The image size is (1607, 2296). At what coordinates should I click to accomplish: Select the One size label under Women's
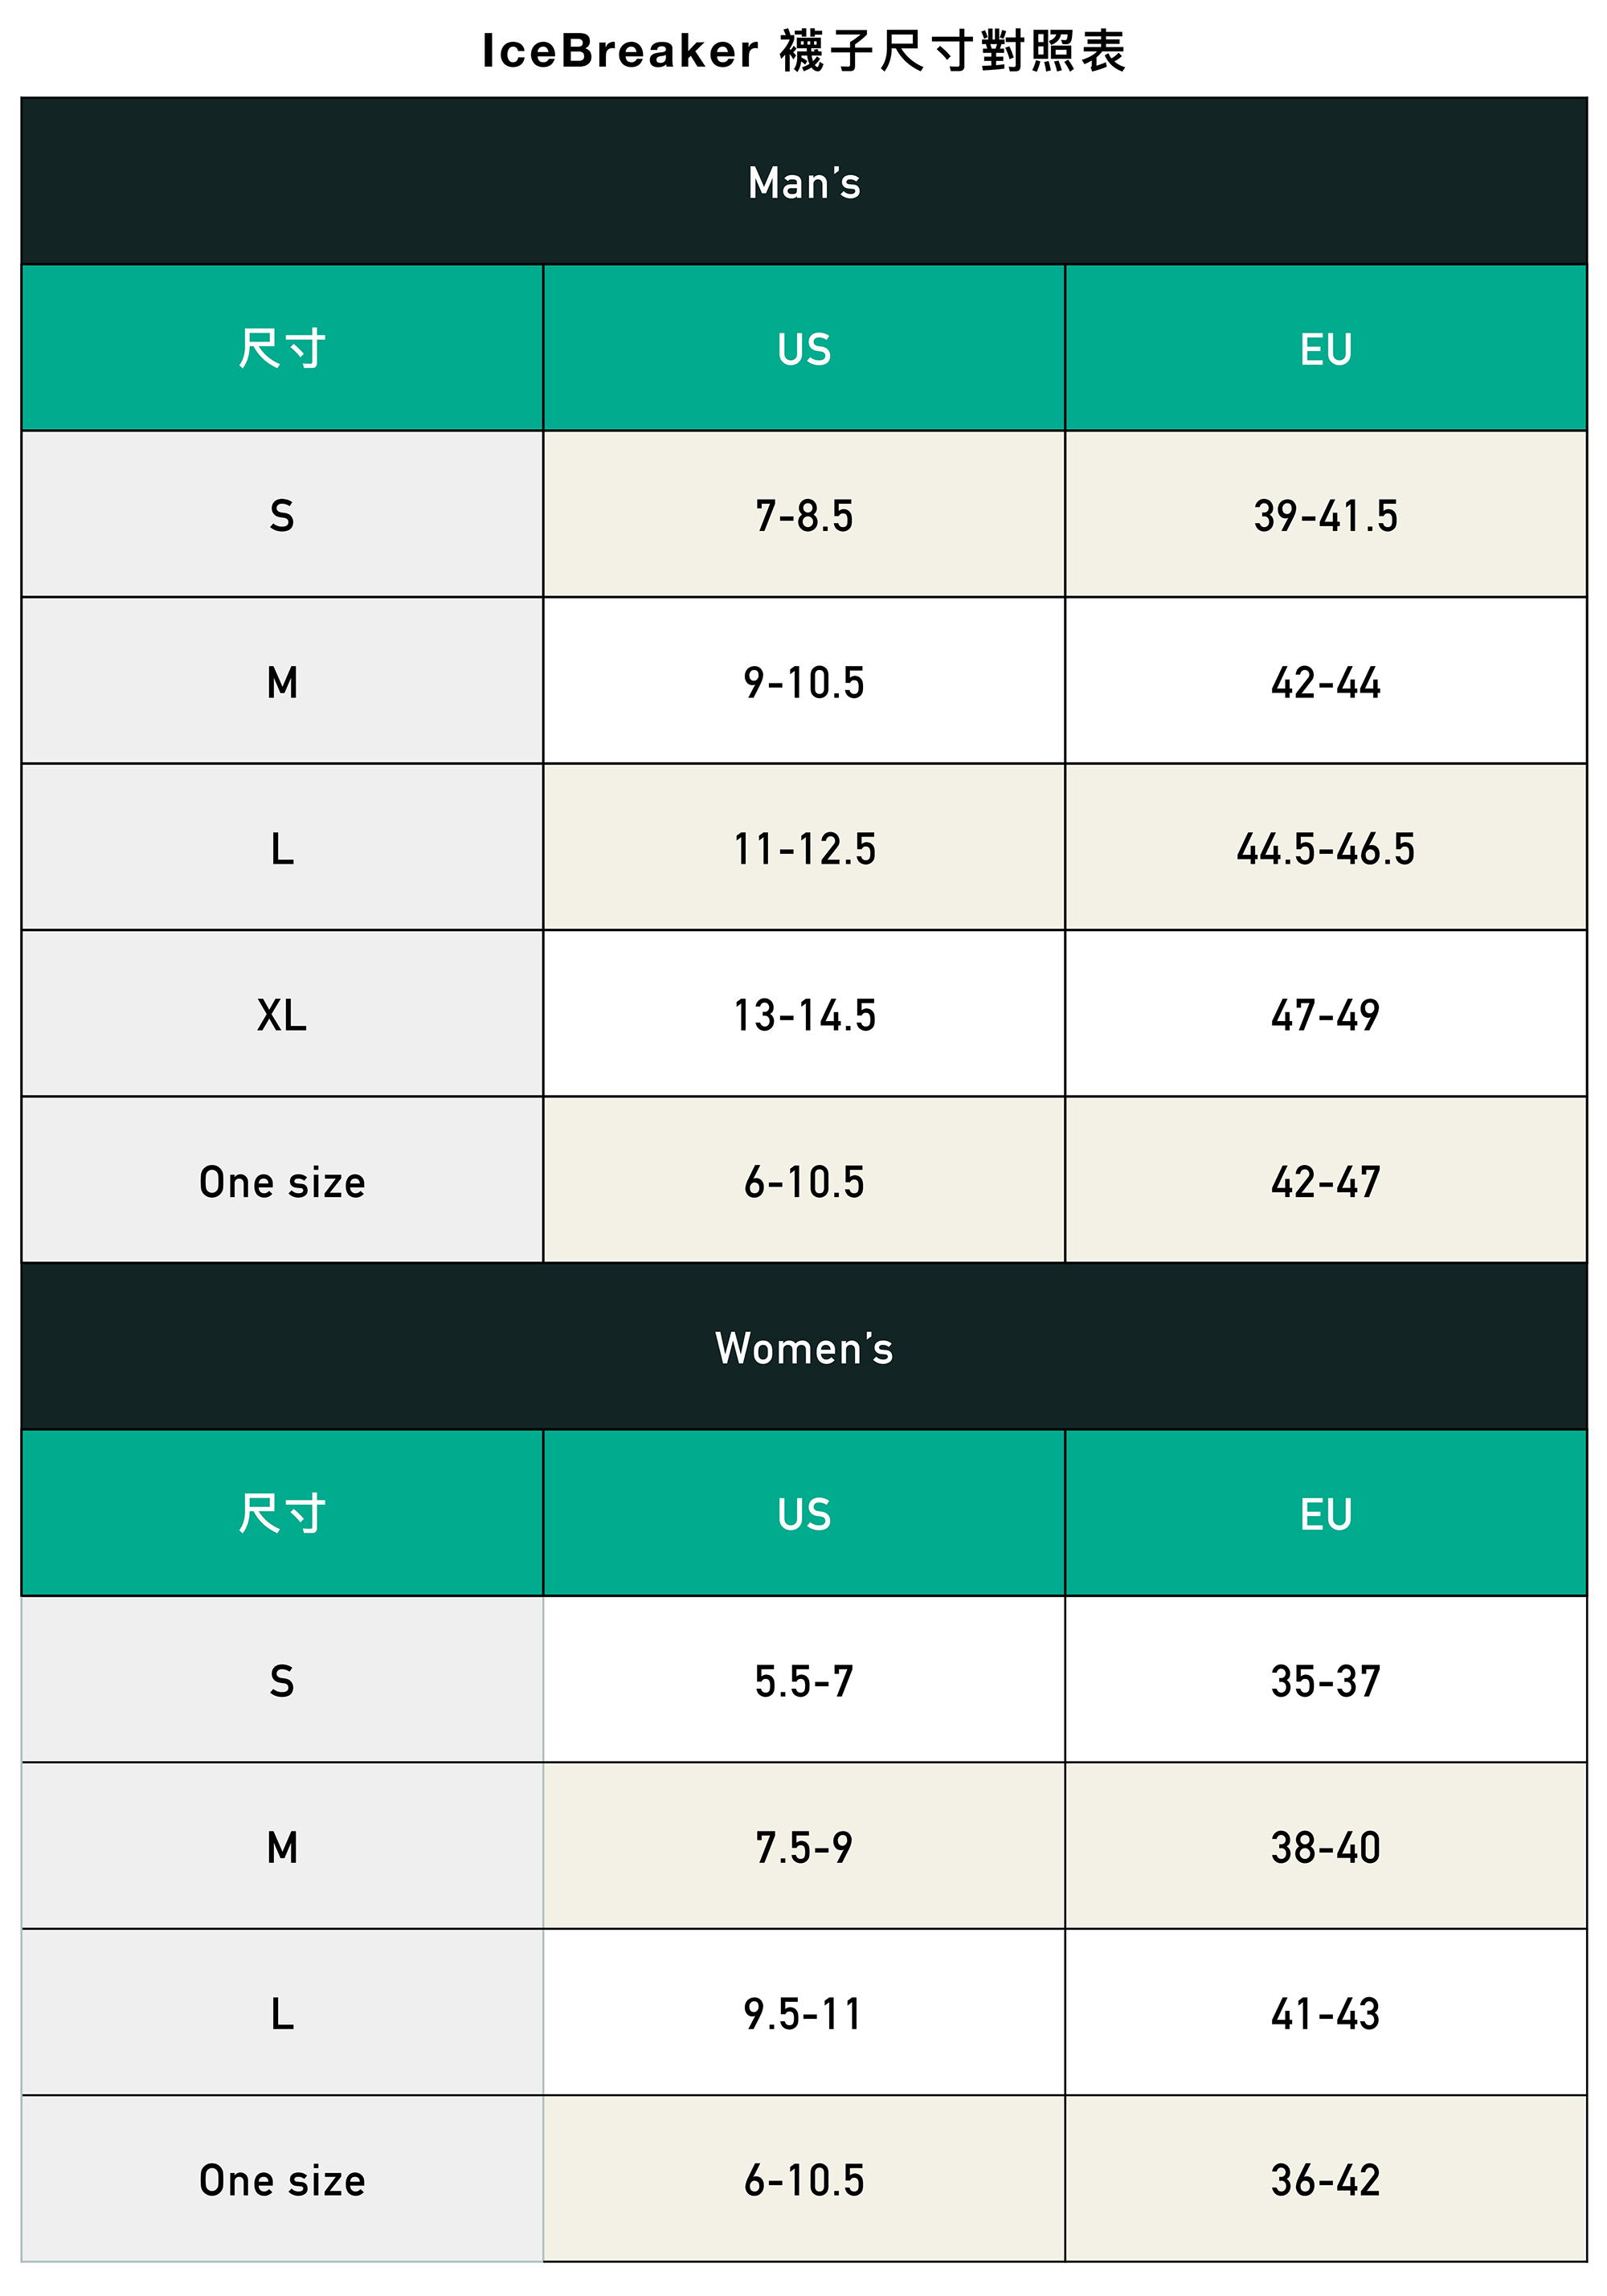[282, 2180]
